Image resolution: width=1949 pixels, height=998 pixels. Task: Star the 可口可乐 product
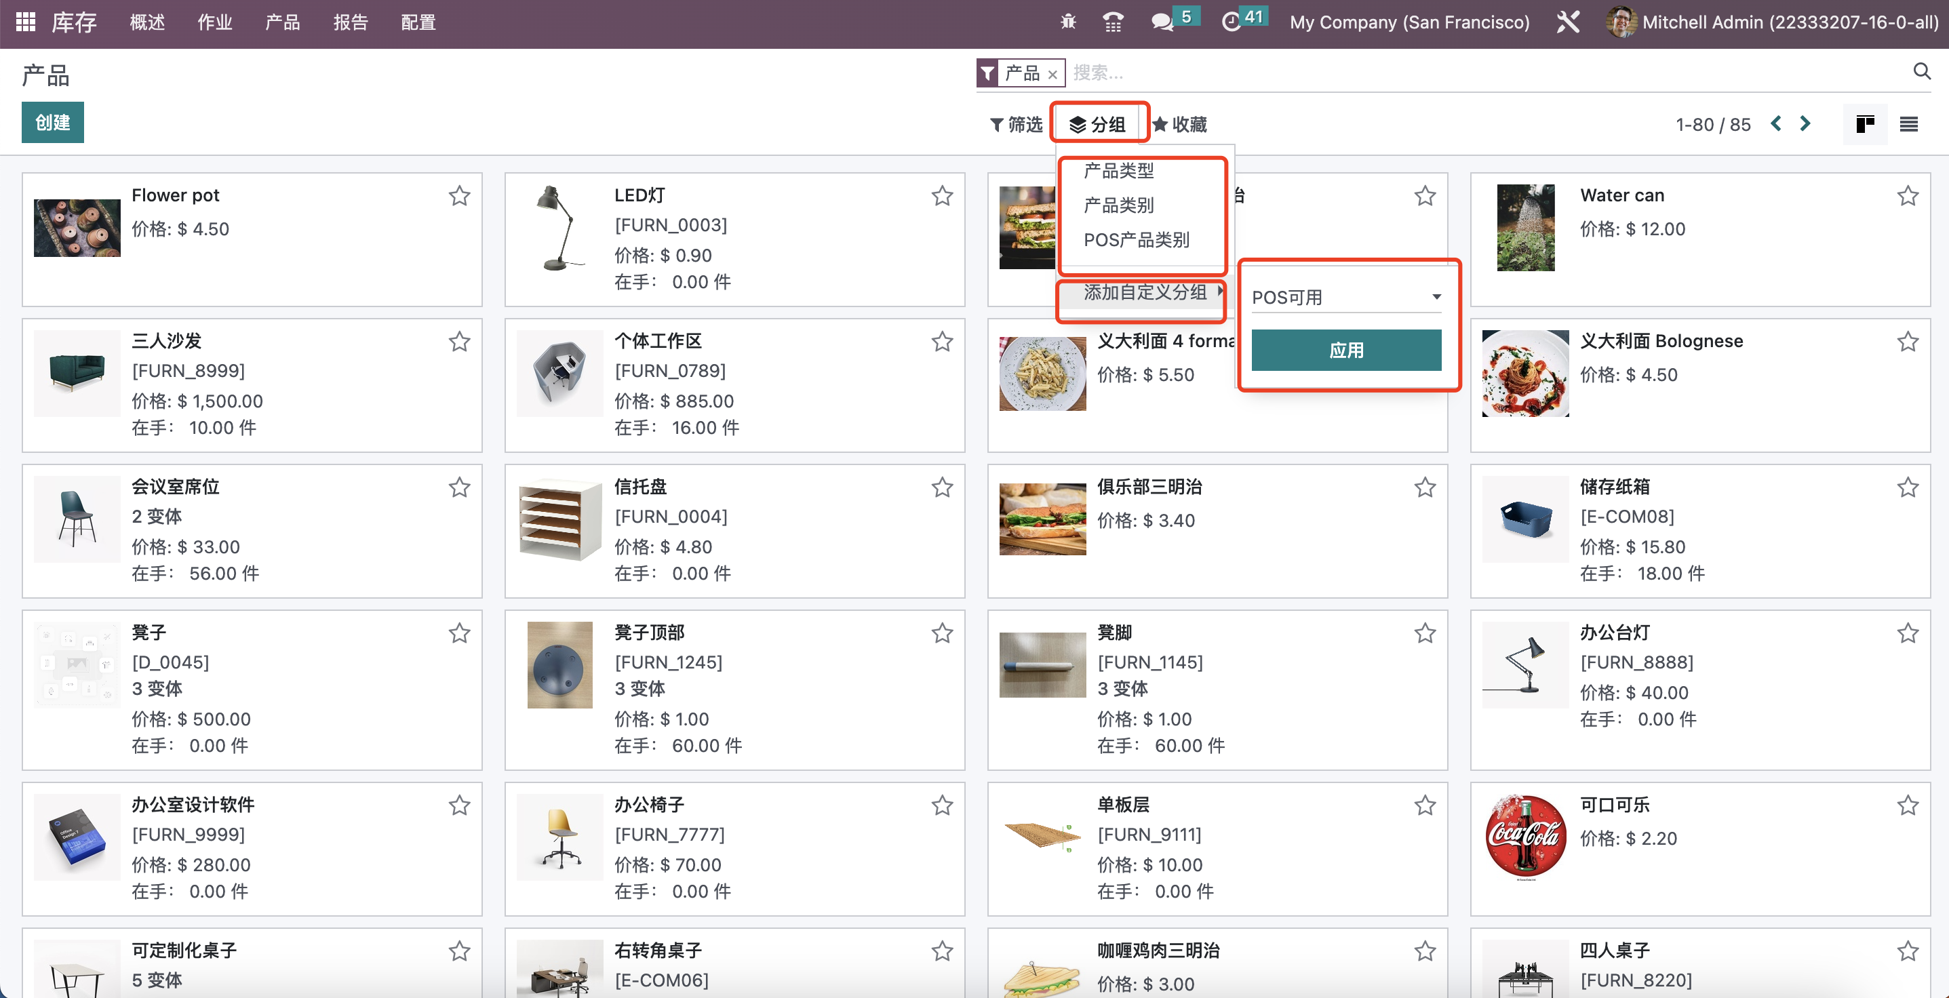[x=1908, y=806]
